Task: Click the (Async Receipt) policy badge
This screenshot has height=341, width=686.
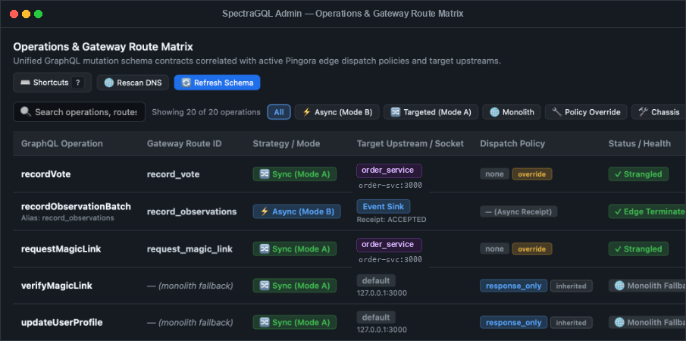Action: pos(518,211)
